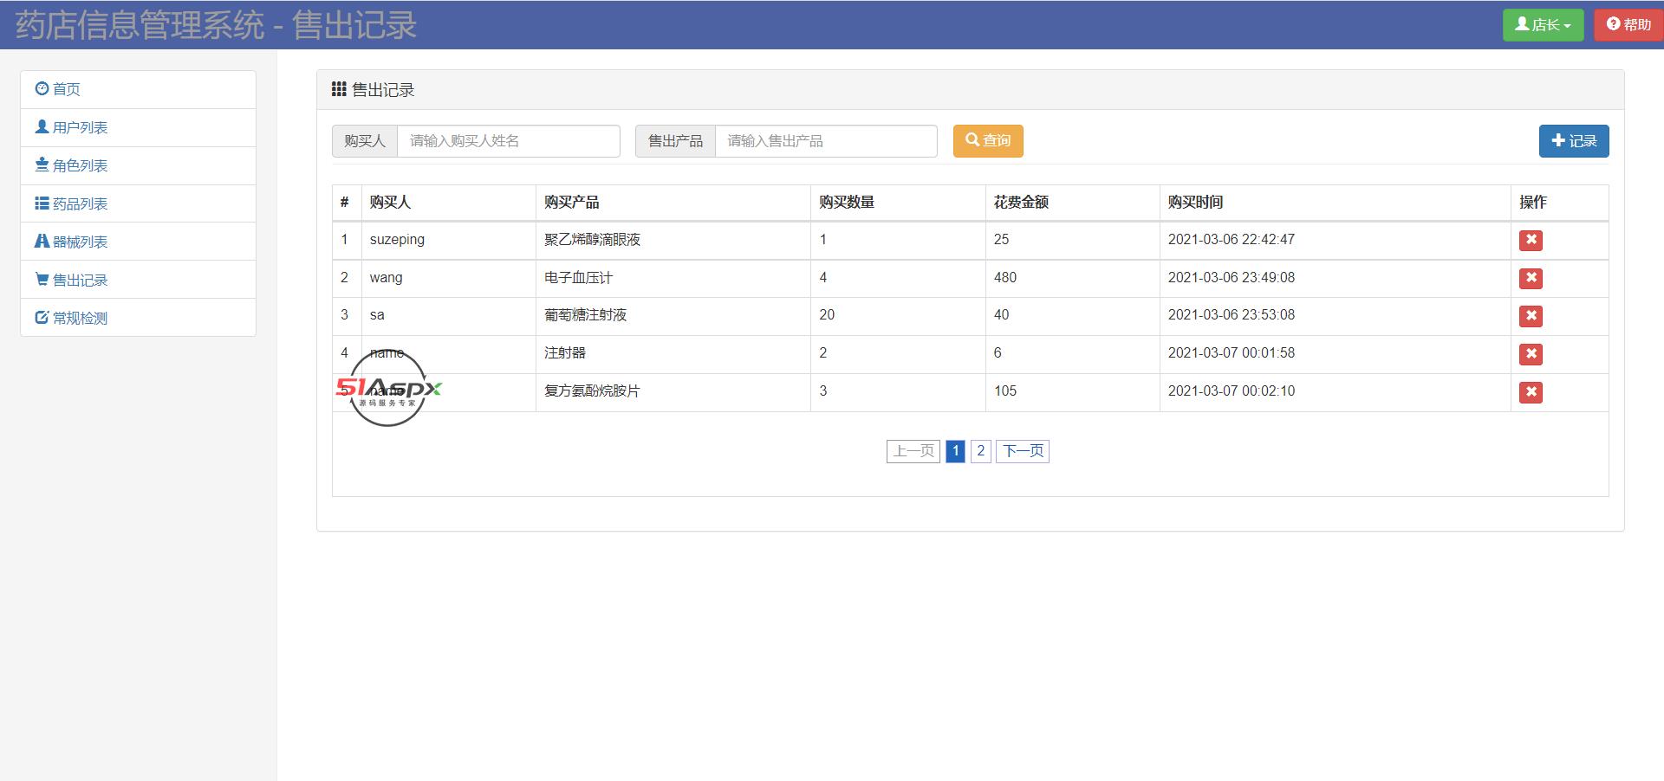
Task: Go to page 2 of results
Action: pyautogui.click(x=980, y=451)
